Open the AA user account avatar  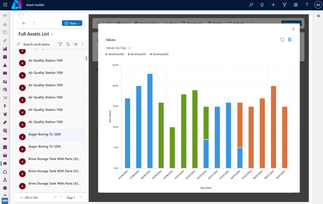click(318, 4)
